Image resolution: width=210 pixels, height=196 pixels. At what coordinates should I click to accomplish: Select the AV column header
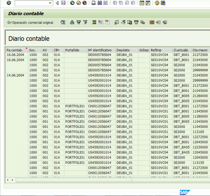pyautogui.click(x=47, y=50)
